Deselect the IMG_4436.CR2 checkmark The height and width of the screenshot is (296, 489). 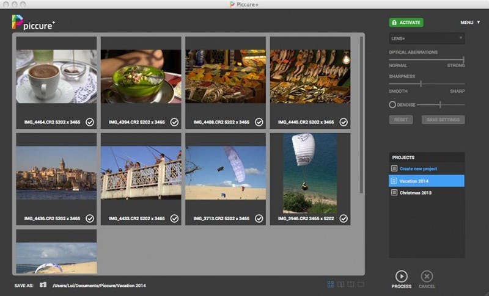pyautogui.click(x=90, y=218)
